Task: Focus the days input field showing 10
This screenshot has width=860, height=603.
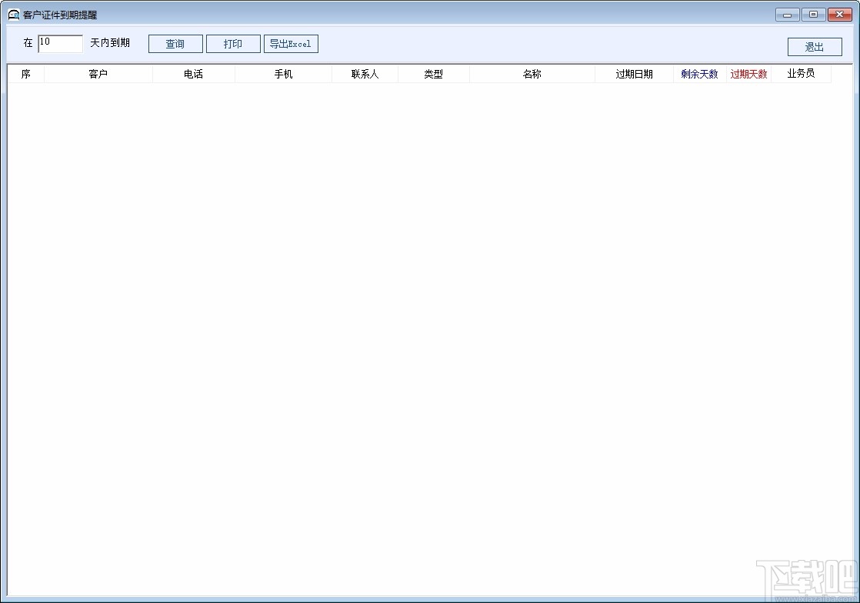Action: [60, 43]
